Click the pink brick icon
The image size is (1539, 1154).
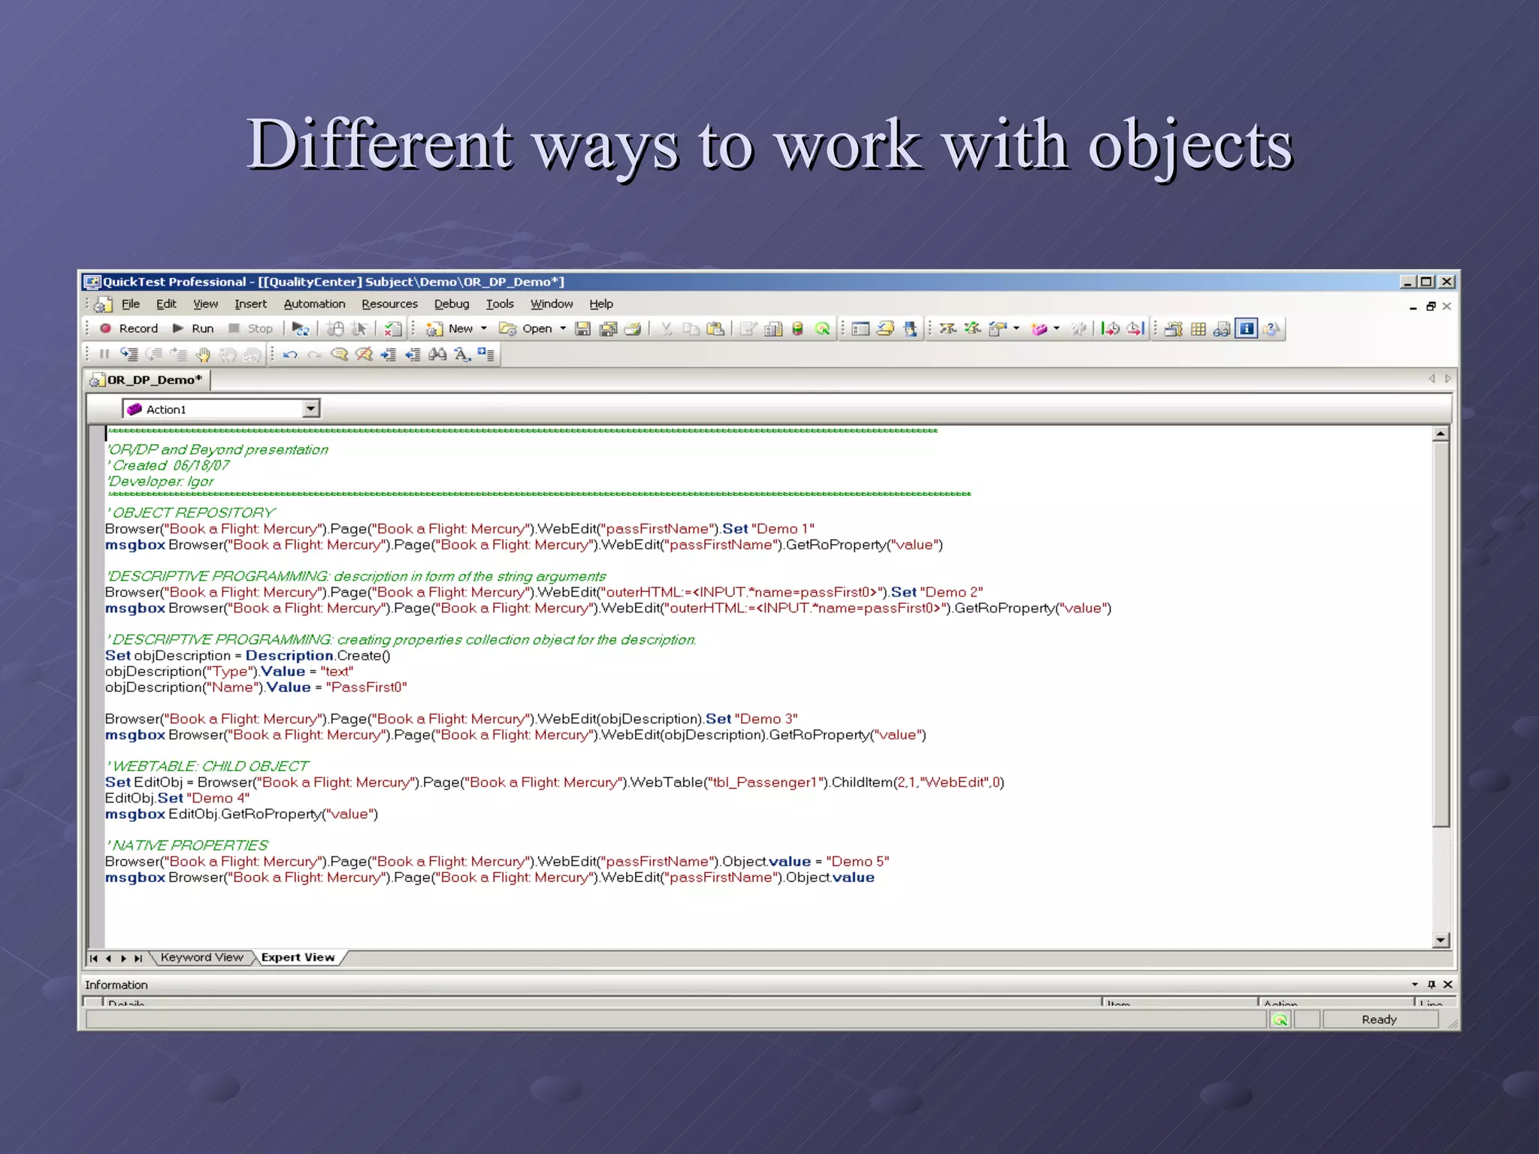pos(1039,328)
